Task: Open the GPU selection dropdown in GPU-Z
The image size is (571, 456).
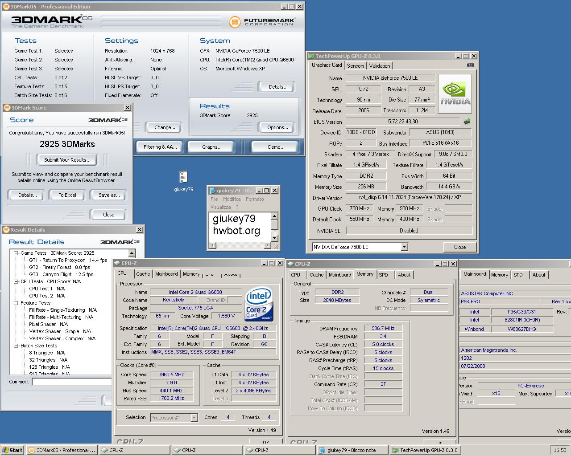Action: [x=404, y=247]
